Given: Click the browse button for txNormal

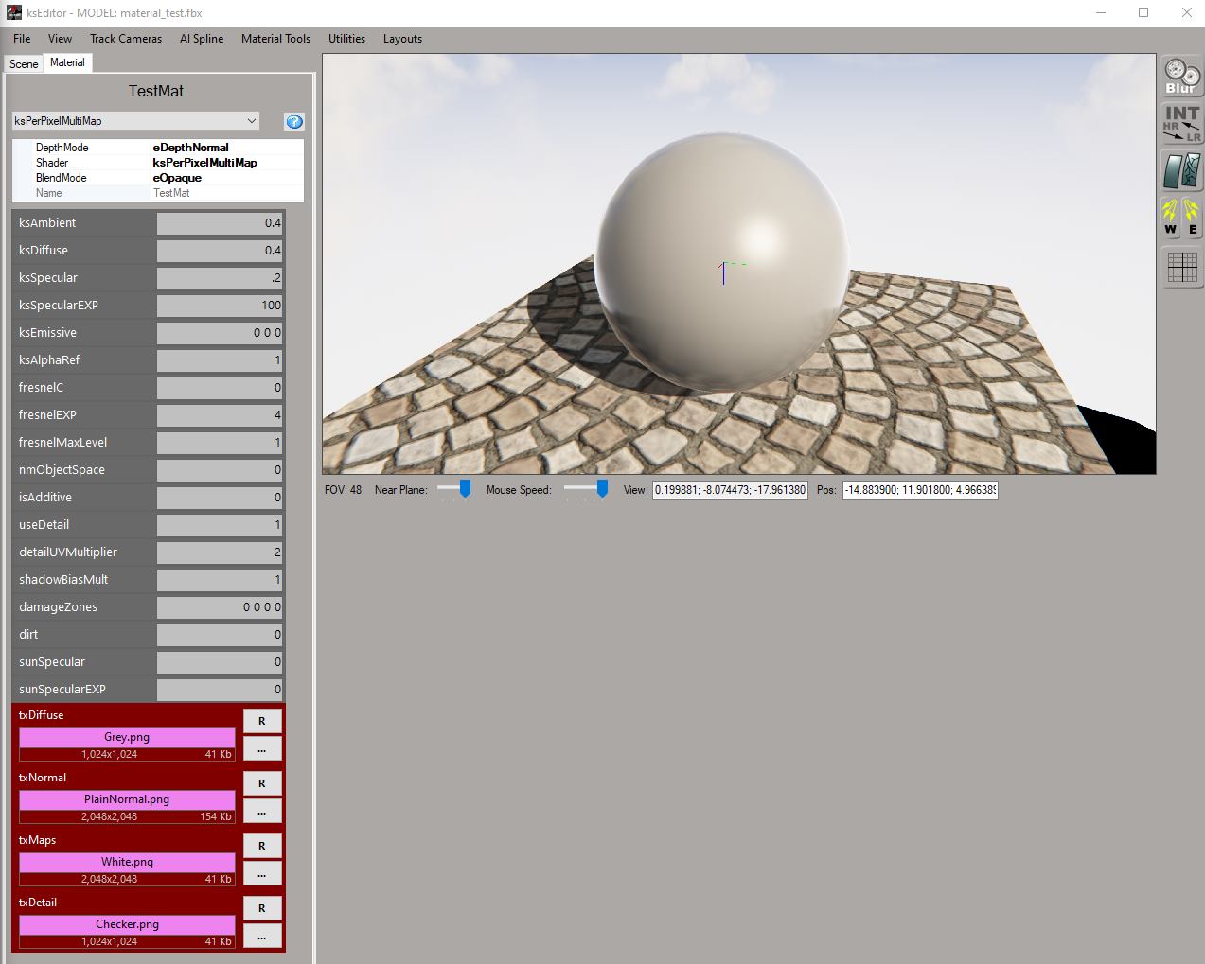Looking at the screenshot, I should coord(262,812).
